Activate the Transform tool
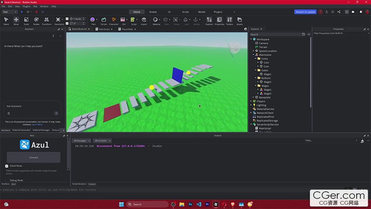This screenshot has width=371, height=209. [46, 21]
